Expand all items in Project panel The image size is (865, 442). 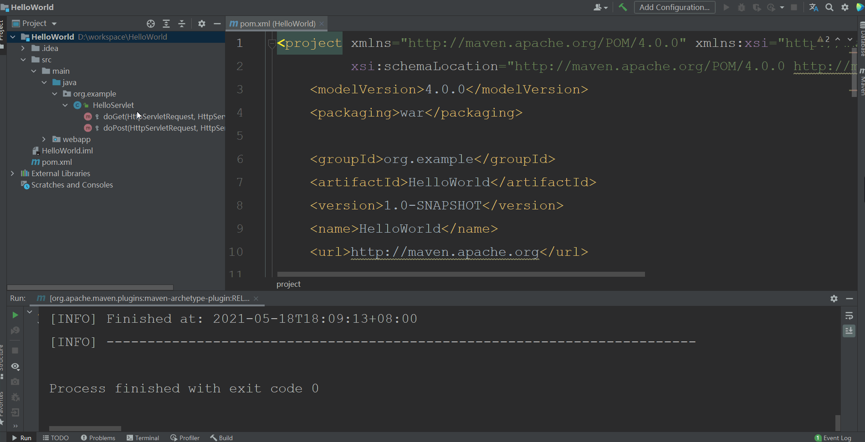pyautogui.click(x=166, y=24)
